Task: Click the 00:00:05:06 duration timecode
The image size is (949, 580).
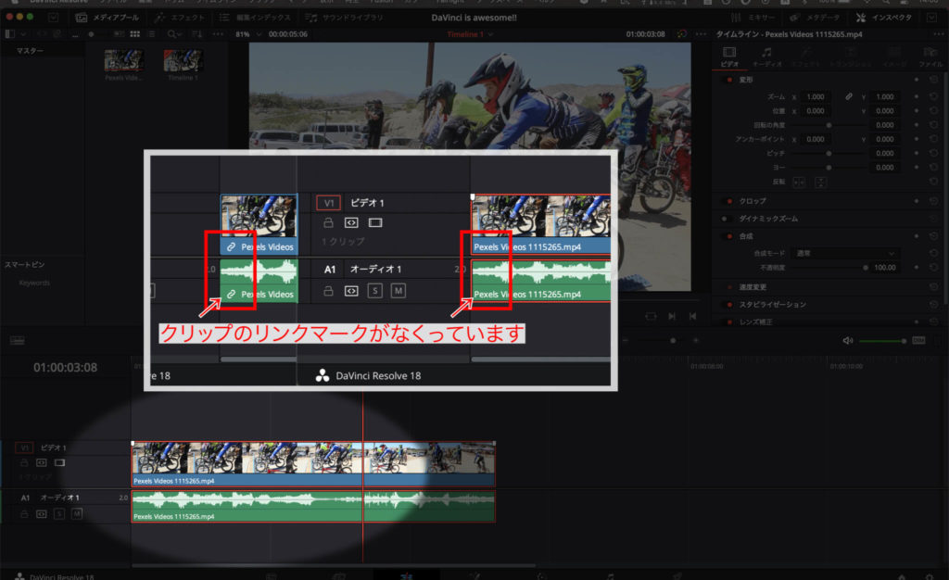Action: (x=287, y=34)
